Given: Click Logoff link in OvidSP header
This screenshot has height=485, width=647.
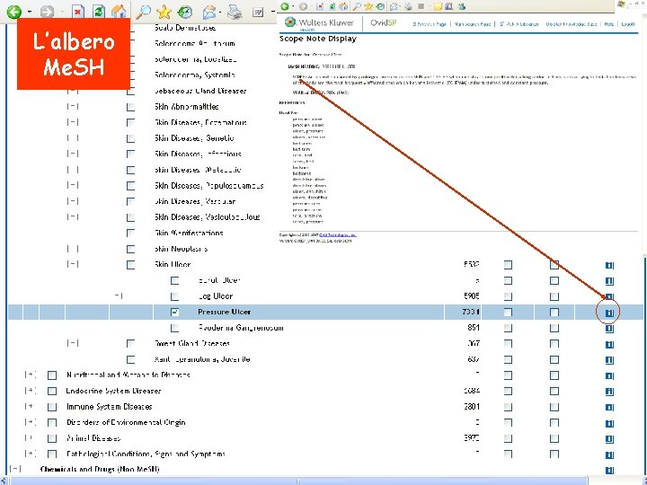Looking at the screenshot, I should point(627,24).
